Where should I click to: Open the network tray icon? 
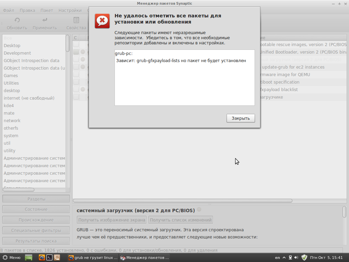click(290, 258)
